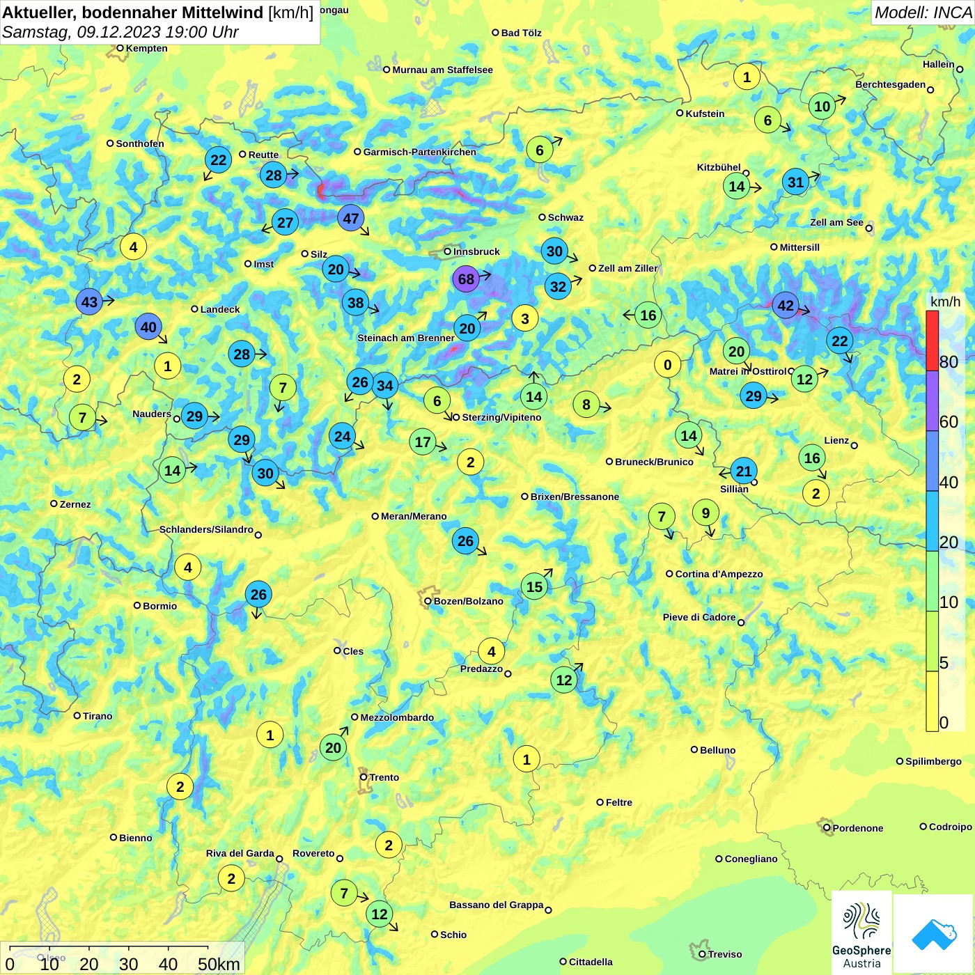Click the Garmisch-Partenkirchen label
Viewport: 975px width, 975px height.
click(420, 152)
